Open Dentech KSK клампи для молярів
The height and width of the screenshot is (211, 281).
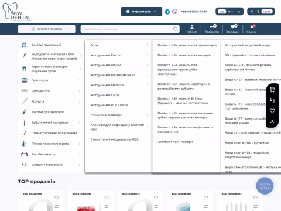pos(184,55)
